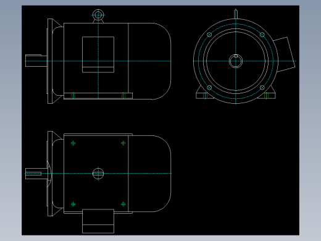Select the shaft keyway in the end view

tap(236, 56)
